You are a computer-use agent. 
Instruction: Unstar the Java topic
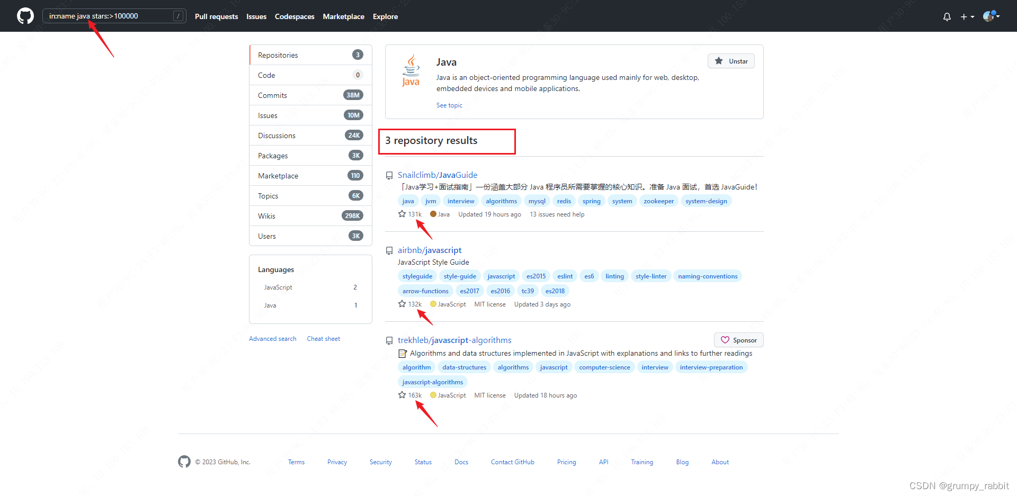(731, 61)
